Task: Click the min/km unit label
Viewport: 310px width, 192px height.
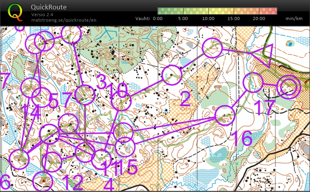Action: 294,18
